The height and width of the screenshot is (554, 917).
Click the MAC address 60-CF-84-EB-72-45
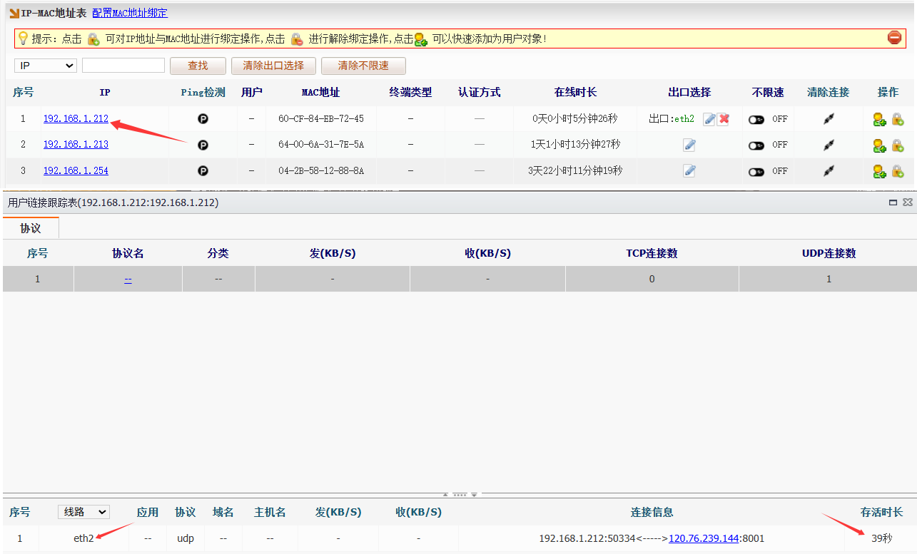coord(321,119)
